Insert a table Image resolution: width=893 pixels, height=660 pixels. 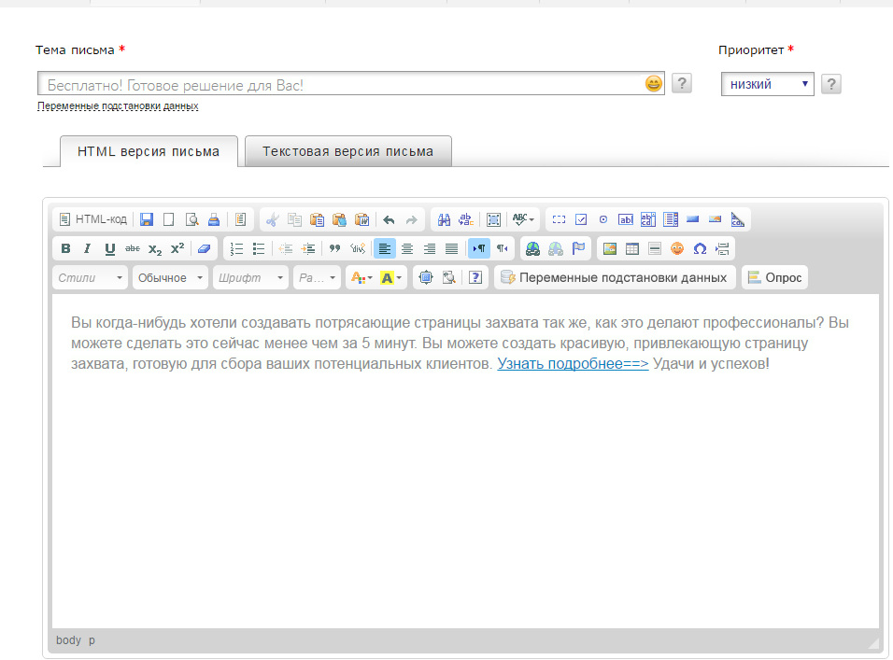632,248
